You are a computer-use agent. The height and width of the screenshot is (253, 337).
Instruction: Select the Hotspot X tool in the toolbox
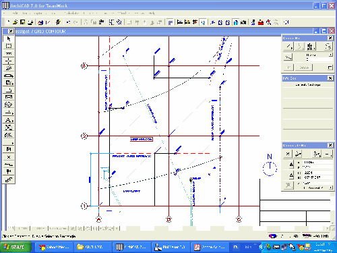point(9,157)
